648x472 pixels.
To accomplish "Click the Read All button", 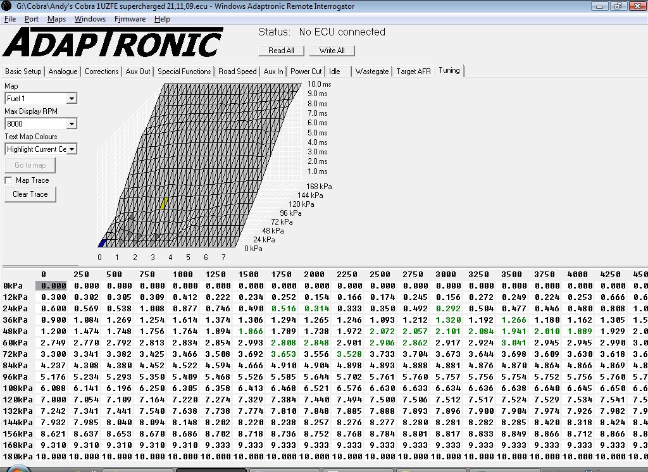I will click(281, 51).
